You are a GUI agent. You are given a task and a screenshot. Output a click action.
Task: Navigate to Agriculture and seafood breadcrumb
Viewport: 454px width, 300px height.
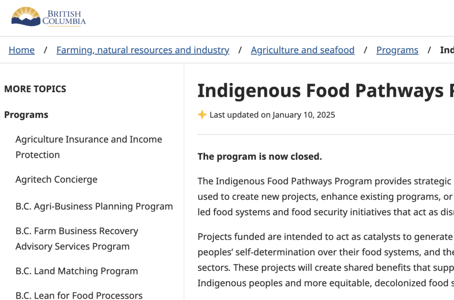tap(302, 50)
